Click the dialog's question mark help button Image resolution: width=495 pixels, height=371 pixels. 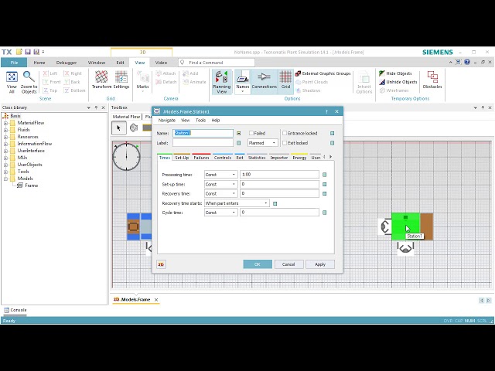tap(326, 111)
